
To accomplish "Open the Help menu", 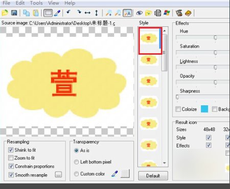I will [x=70, y=3].
